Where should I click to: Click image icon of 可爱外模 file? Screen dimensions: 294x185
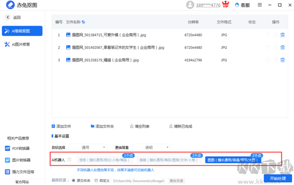point(68,35)
